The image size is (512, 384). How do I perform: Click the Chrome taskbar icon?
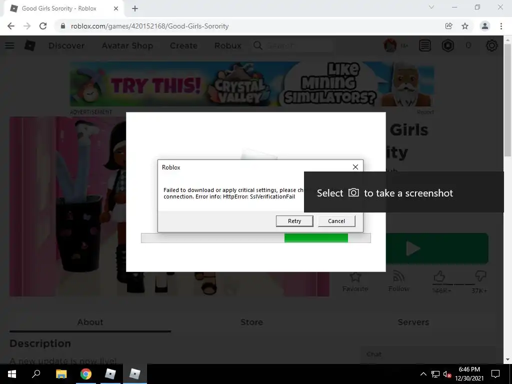pos(86,374)
